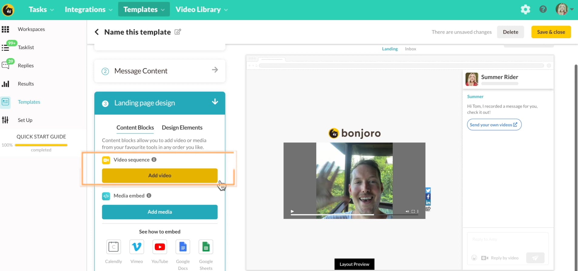The image size is (578, 271).
Task: Open the Video Library dropdown menu
Action: (x=202, y=10)
